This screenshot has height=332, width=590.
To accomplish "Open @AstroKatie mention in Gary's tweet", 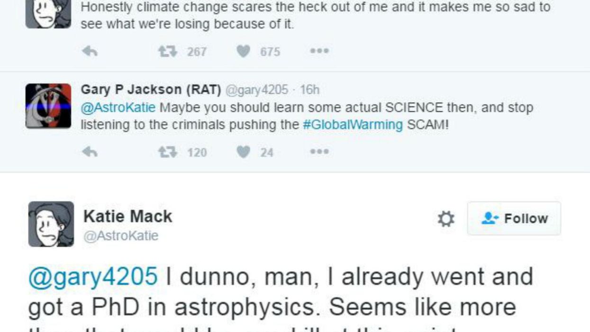I will pyautogui.click(x=118, y=108).
